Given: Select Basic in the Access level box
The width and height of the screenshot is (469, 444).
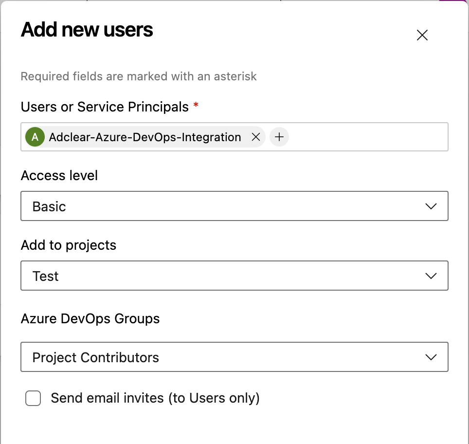Looking at the screenshot, I should tap(49, 206).
